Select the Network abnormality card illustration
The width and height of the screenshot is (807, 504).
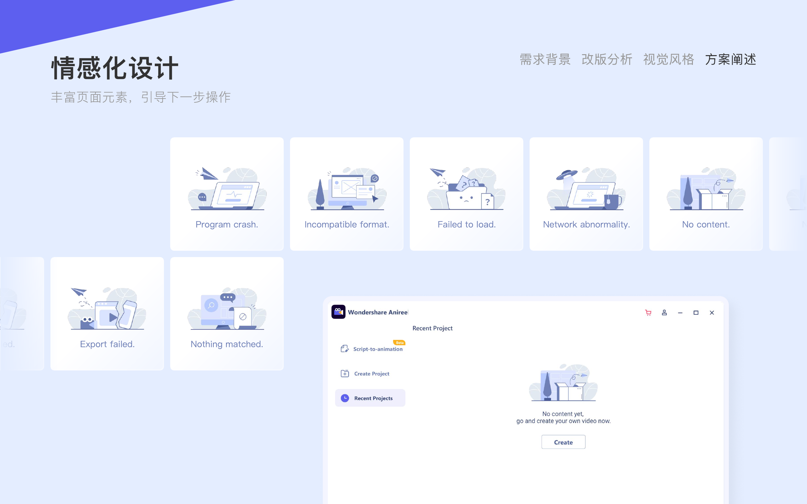coord(586,189)
